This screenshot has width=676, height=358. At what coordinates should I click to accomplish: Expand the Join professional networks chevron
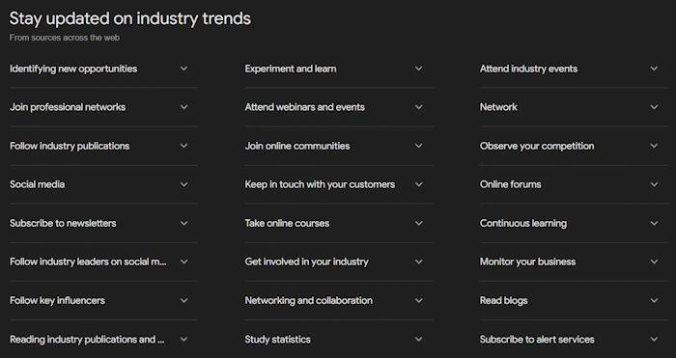tap(183, 107)
